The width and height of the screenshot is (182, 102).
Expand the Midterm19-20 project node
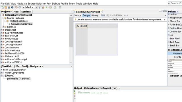[x=1, y=56]
